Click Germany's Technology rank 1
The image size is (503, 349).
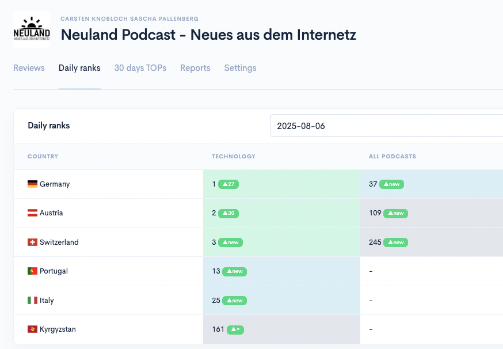pos(214,184)
